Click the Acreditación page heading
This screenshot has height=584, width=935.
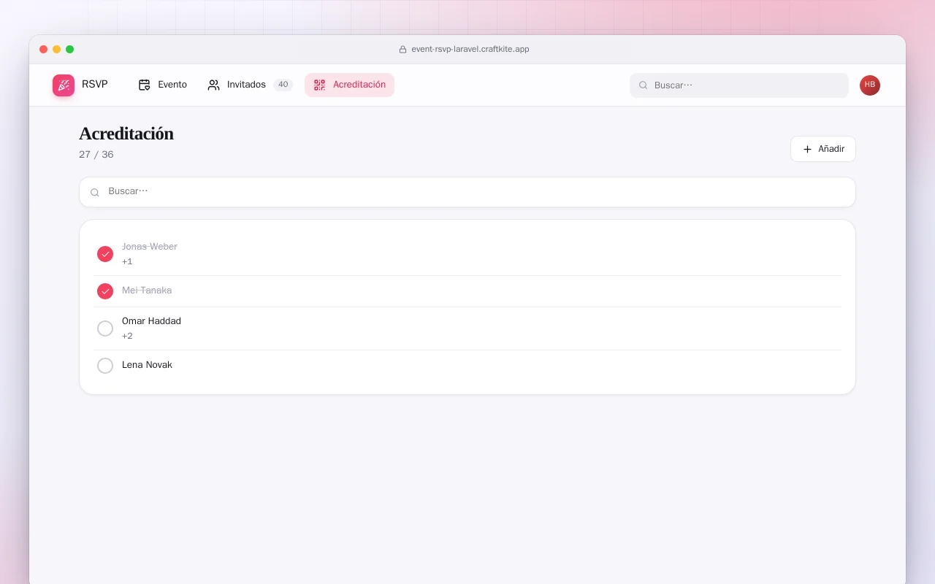click(x=126, y=134)
